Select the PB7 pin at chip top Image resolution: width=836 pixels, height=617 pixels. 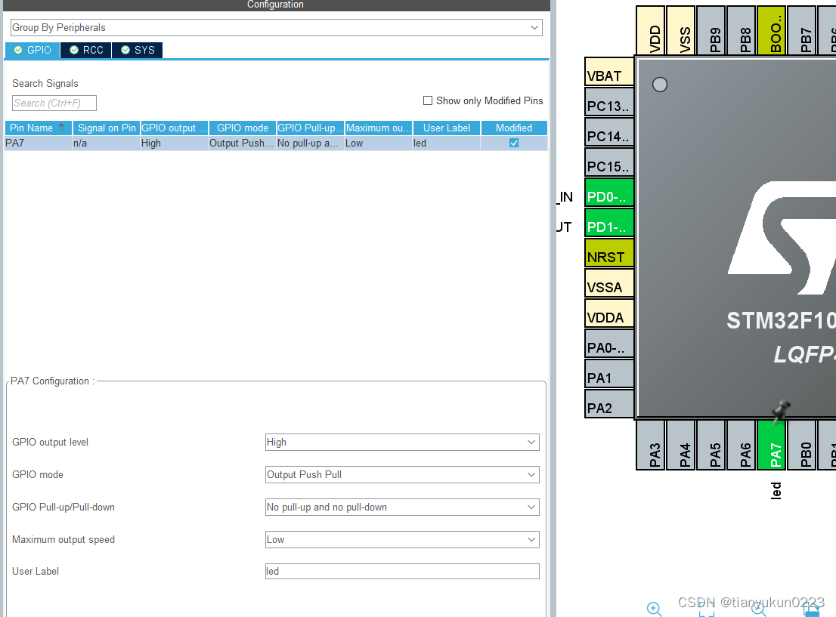(802, 30)
